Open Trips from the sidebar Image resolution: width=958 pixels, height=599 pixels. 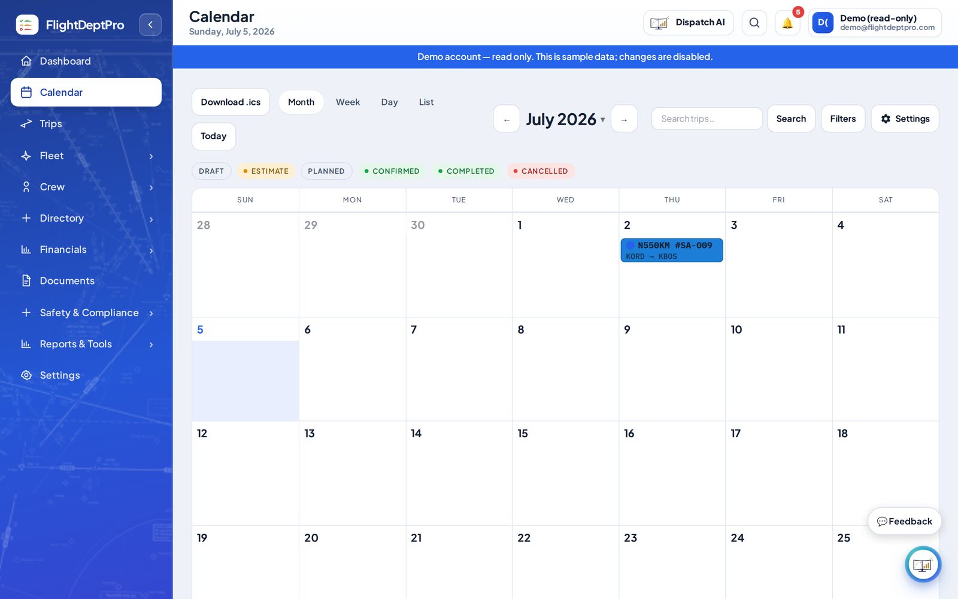point(86,123)
